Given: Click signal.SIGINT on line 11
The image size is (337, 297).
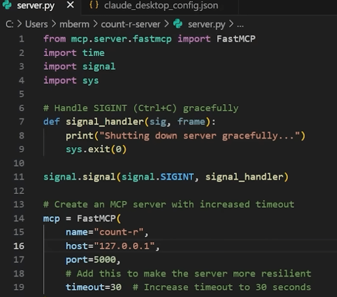Looking at the screenshot, I should click(157, 177).
